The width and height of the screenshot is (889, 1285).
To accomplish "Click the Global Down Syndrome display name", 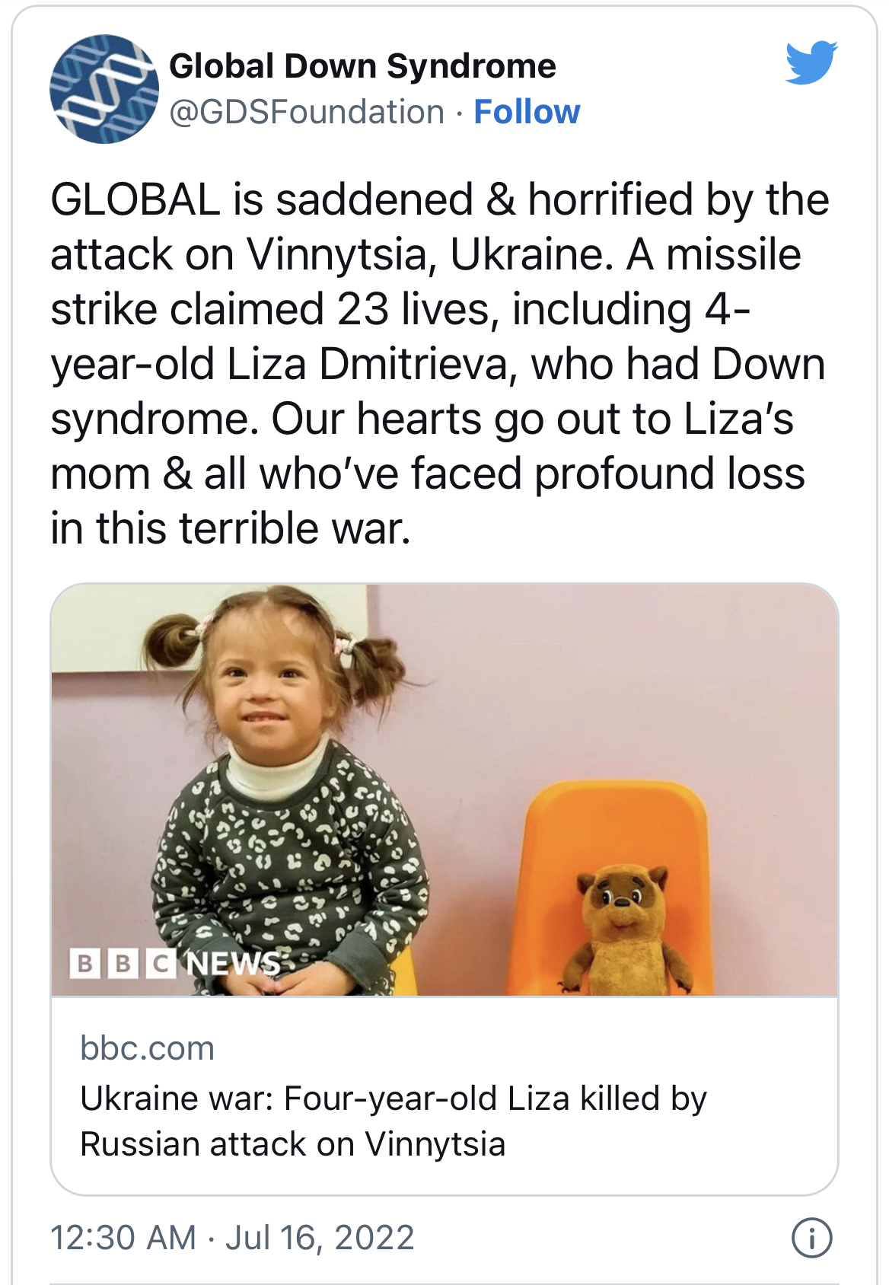I will pyautogui.click(x=362, y=66).
